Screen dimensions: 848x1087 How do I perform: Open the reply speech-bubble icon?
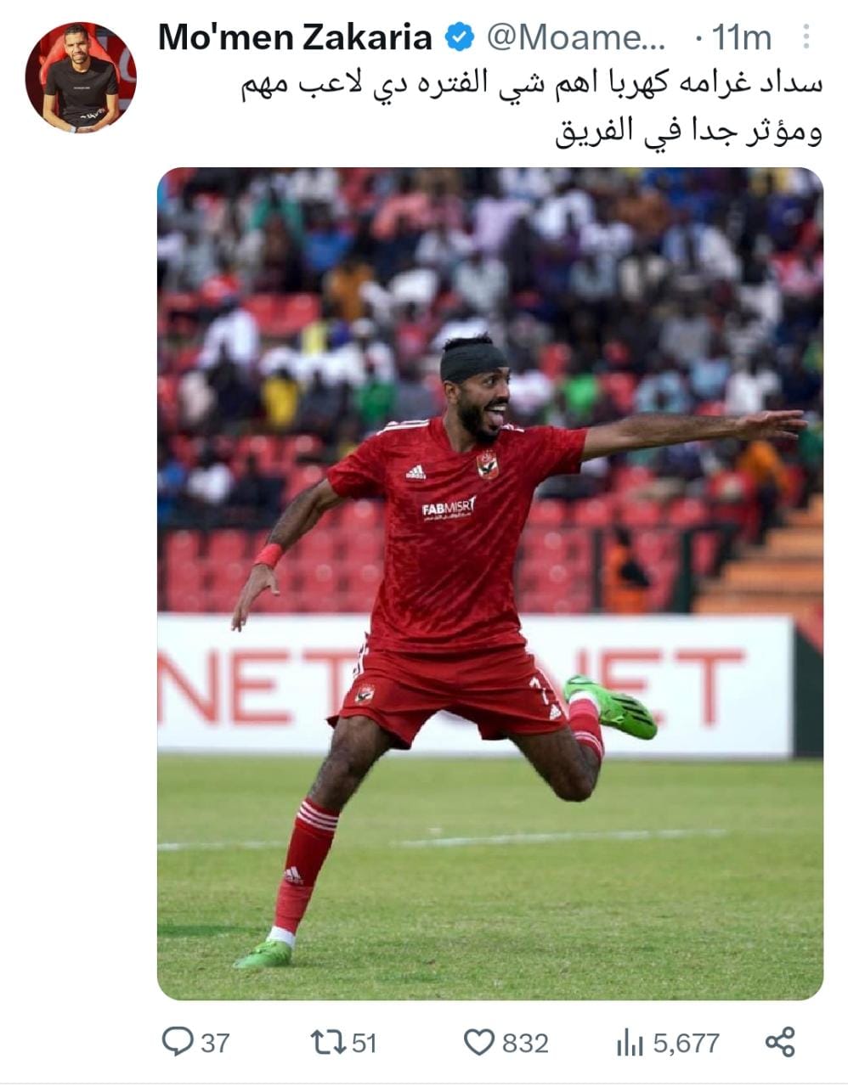pyautogui.click(x=178, y=1041)
